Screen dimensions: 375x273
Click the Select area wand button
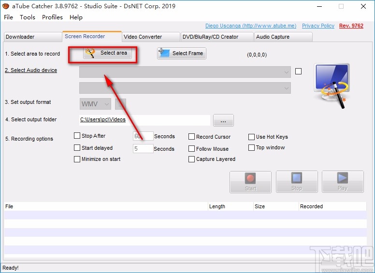coord(107,53)
